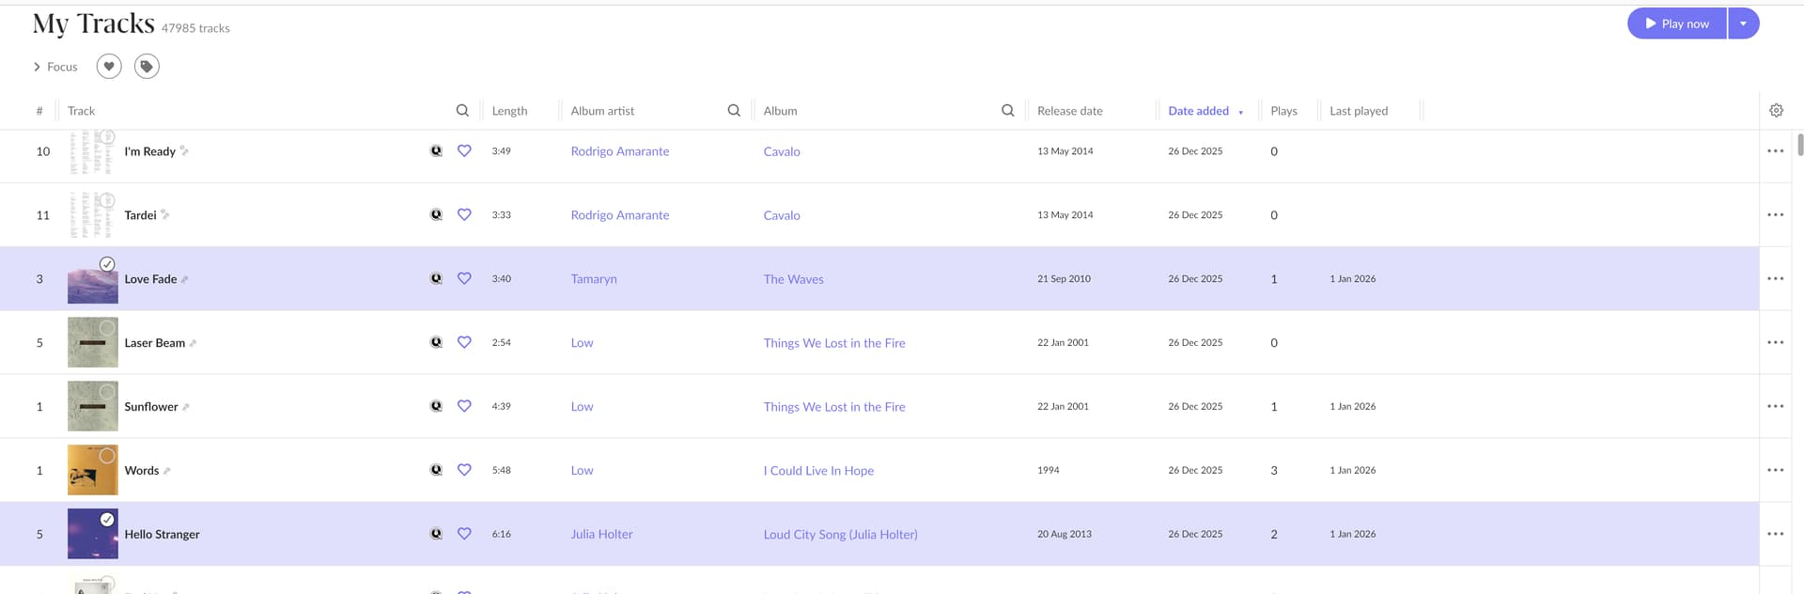The width and height of the screenshot is (1804, 594).
Task: Expand the Focus filter section
Action: [x=55, y=67]
